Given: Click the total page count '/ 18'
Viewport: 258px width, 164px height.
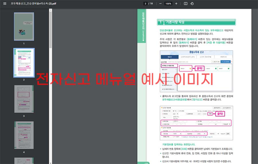Looking at the screenshot, I should click(x=150, y=4).
